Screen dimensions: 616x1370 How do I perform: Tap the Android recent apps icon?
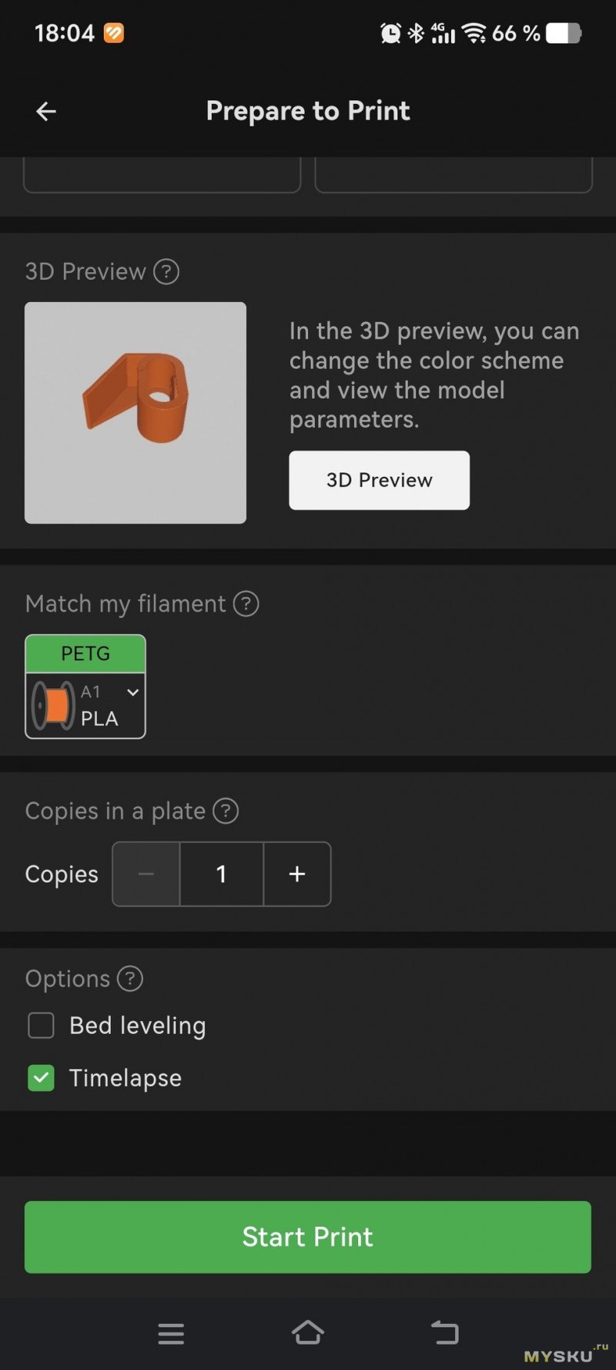pyautogui.click(x=171, y=1333)
